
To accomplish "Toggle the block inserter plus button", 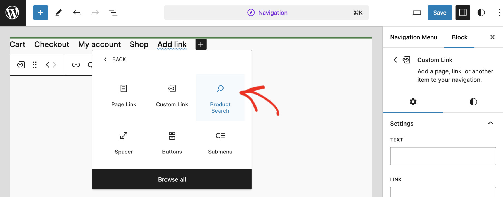I will point(41,13).
